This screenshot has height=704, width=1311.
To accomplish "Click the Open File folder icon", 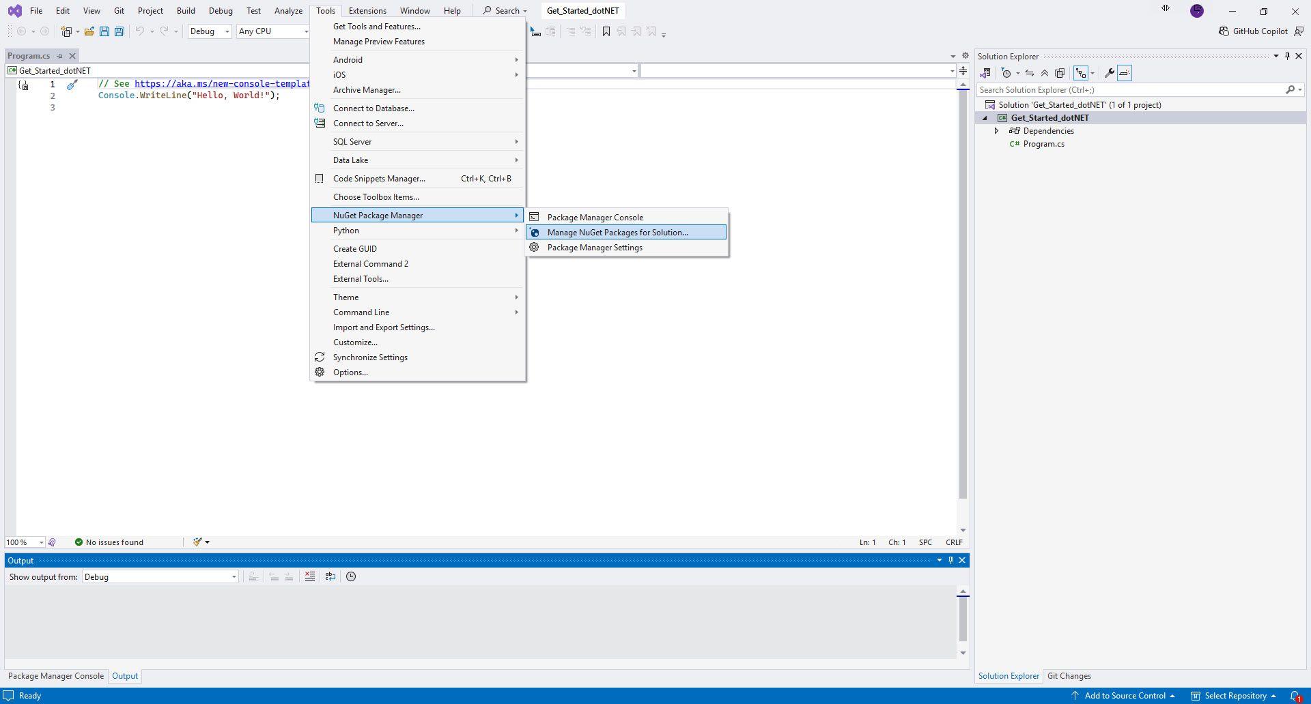I will coord(89,31).
